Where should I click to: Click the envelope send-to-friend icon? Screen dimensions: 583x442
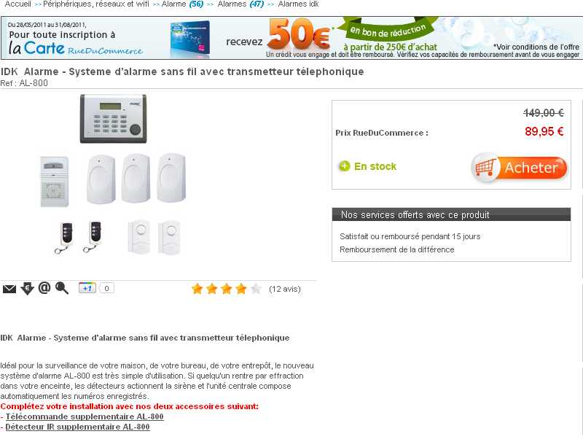pos(9,289)
